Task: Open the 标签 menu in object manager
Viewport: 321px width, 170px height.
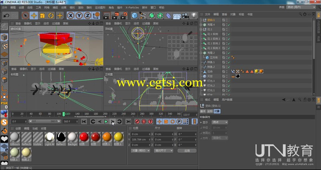Action: tap(242, 14)
